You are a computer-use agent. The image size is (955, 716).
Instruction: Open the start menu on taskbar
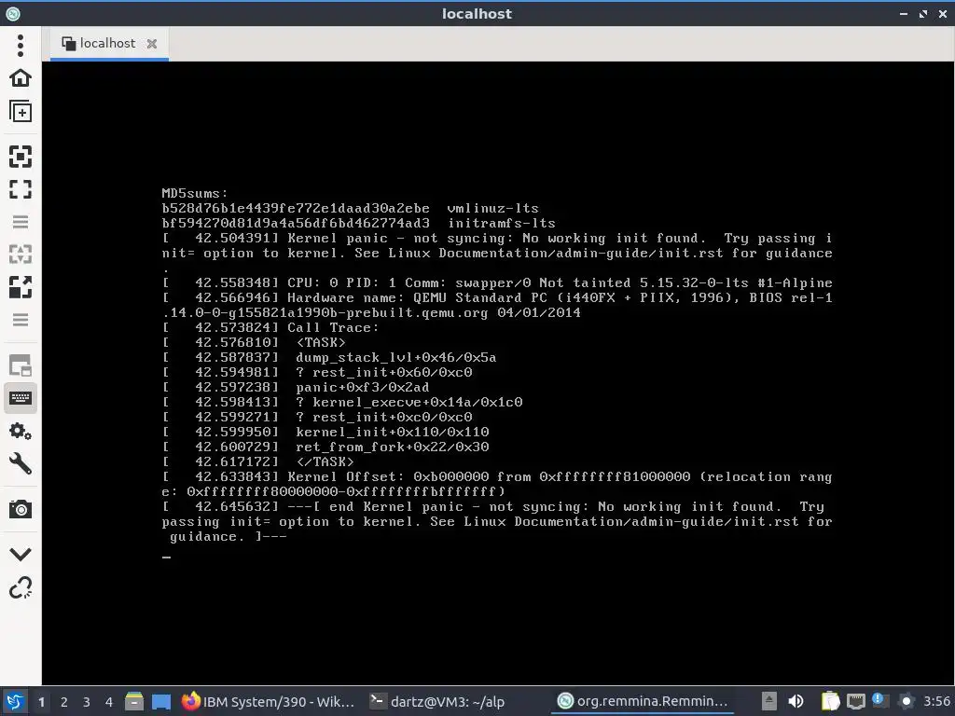pos(15,701)
